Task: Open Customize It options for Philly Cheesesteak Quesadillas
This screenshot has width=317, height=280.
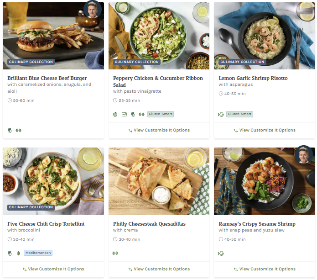Action: [159, 269]
